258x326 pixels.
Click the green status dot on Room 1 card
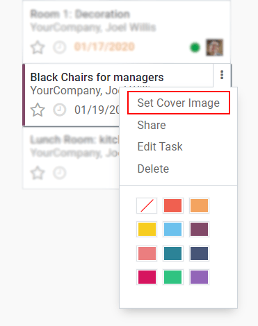[x=195, y=47]
